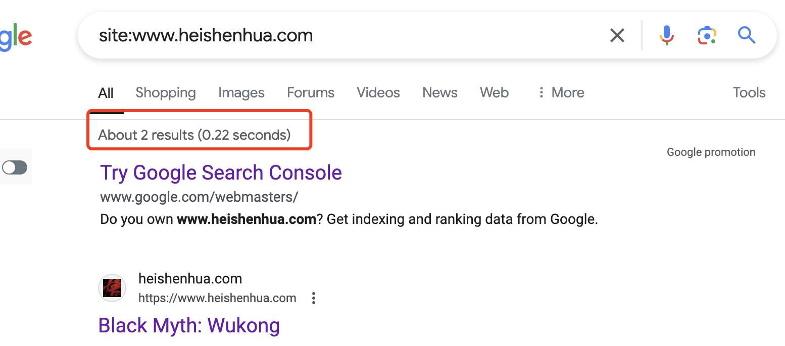Select the Web results tab
The image size is (785, 346).
coord(494,93)
